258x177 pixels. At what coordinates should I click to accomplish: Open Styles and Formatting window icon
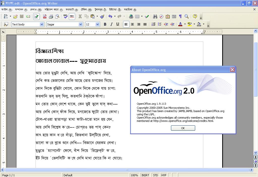pyautogui.click(x=6, y=24)
